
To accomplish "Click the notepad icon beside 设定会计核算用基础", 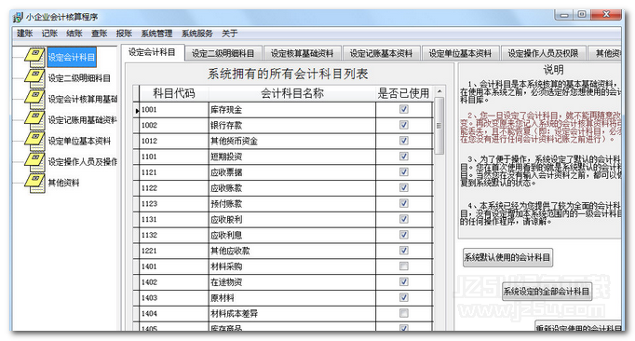I will [x=34, y=99].
